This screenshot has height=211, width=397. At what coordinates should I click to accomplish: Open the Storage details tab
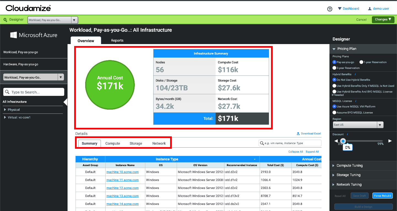136,144
